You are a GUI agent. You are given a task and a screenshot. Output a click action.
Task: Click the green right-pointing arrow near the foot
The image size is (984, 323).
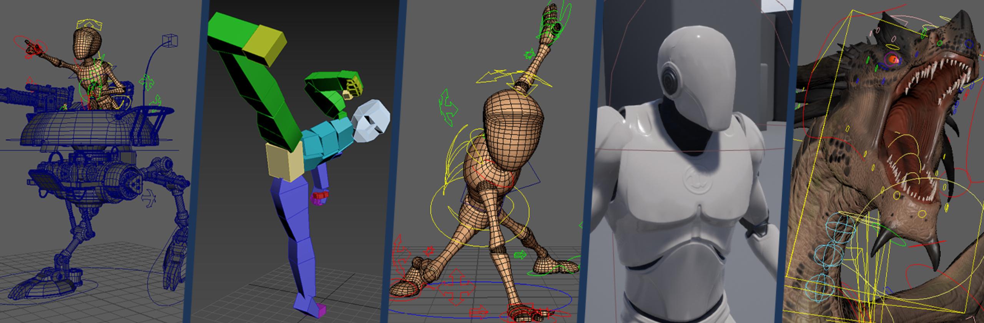click(520, 255)
